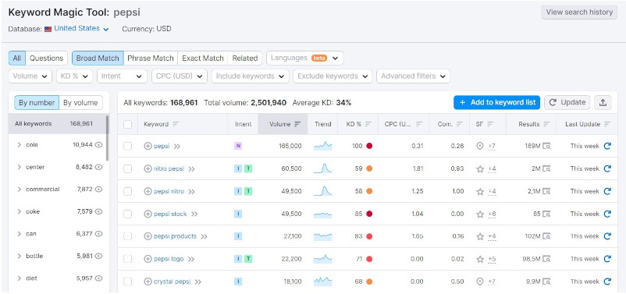
Task: Sort by Keyword column sort icon
Action: (x=176, y=124)
